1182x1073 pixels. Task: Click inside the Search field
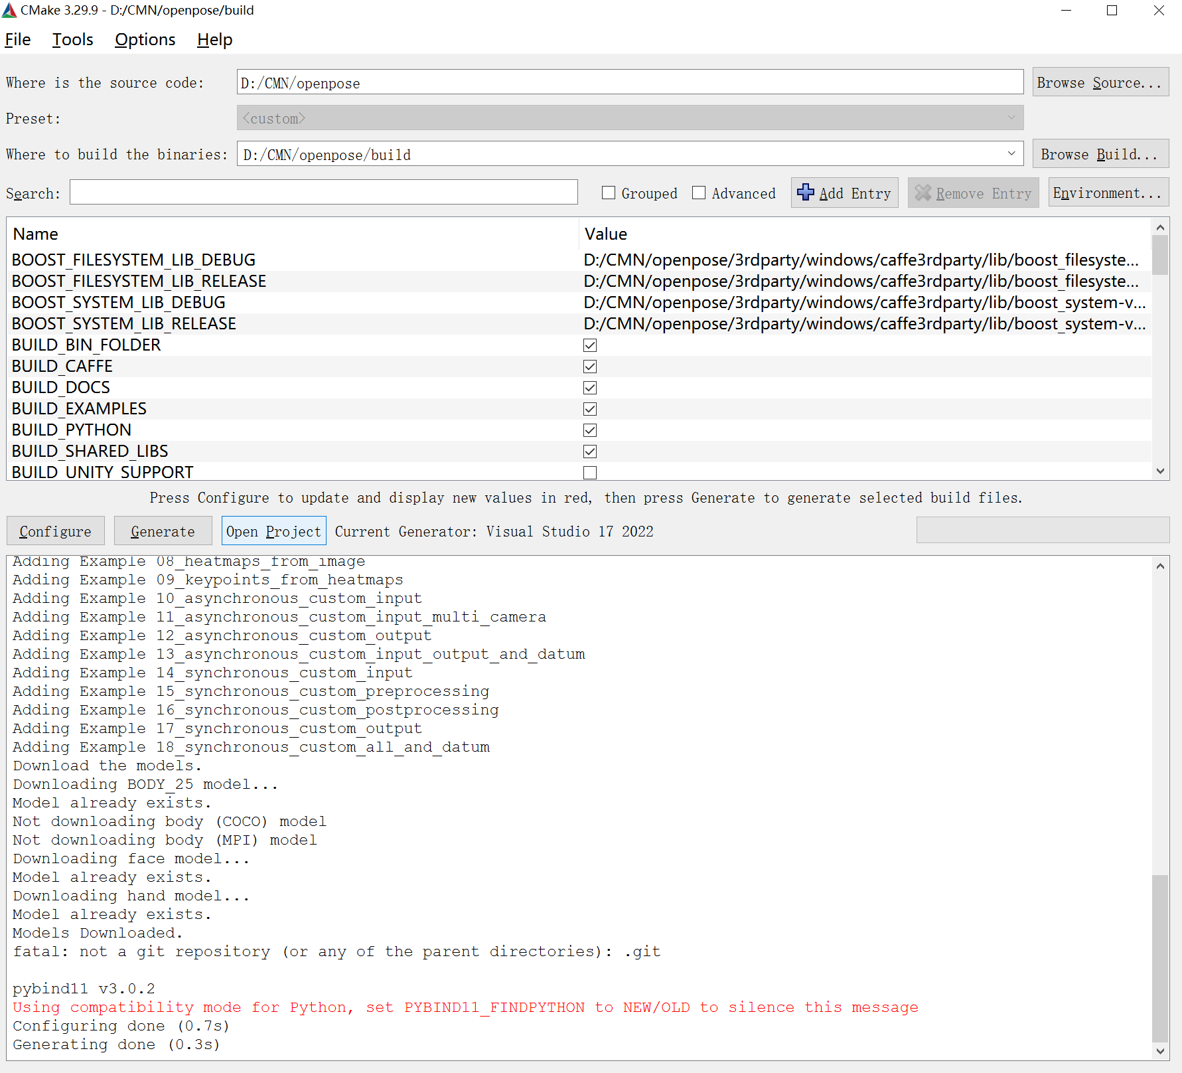click(323, 193)
